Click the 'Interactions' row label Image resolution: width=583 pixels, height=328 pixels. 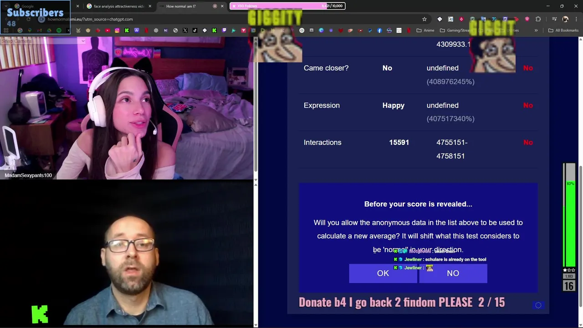322,142
